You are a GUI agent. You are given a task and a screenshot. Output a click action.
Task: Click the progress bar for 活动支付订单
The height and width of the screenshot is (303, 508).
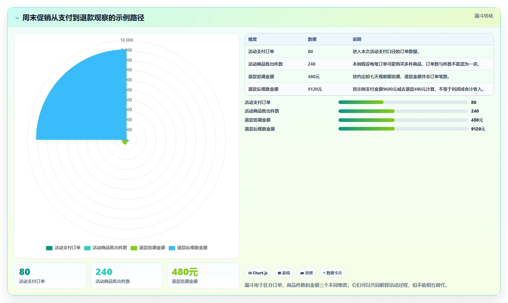tap(403, 103)
